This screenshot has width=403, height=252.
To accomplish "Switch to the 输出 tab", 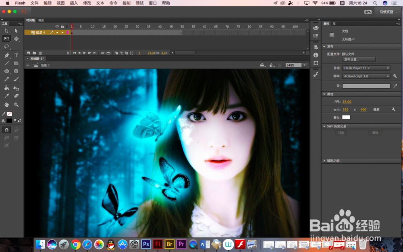I will click(41, 20).
